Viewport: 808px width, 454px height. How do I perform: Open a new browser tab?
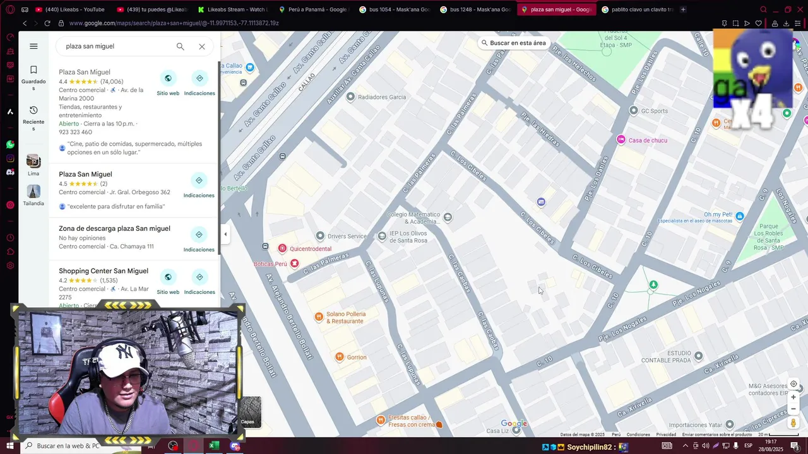pos(683,9)
